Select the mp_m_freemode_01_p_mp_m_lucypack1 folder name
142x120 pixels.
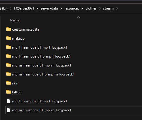(x=43, y=74)
